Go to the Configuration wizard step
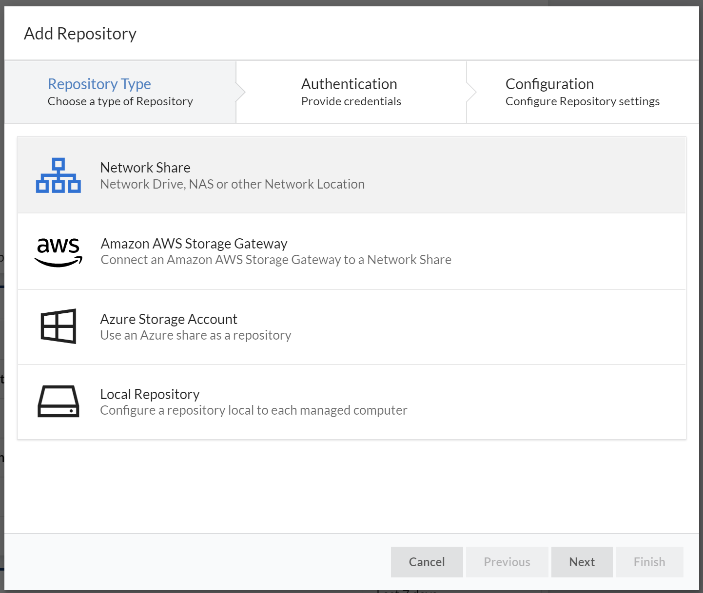The height and width of the screenshot is (593, 703). (549, 84)
